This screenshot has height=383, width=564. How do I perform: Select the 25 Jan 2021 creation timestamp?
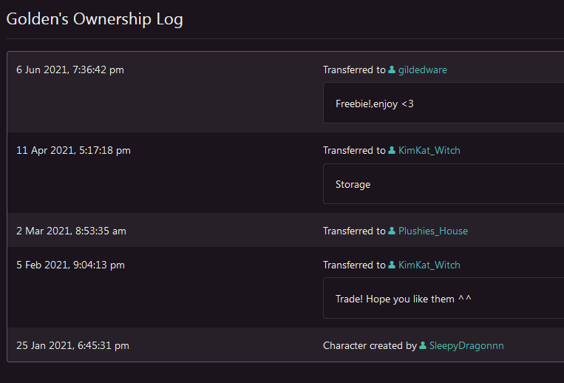[x=72, y=346]
